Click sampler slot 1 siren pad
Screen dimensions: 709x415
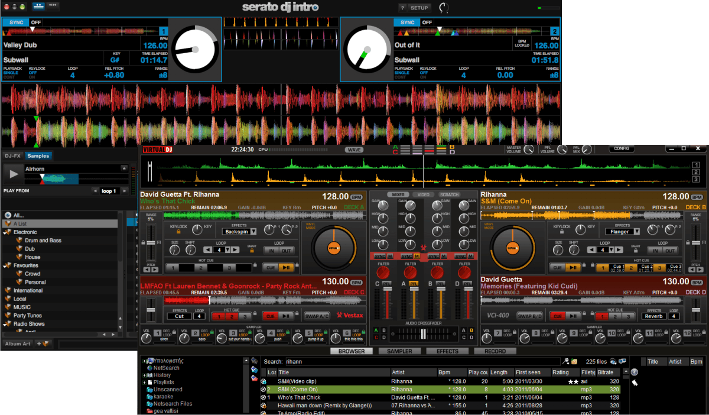[x=158, y=334]
